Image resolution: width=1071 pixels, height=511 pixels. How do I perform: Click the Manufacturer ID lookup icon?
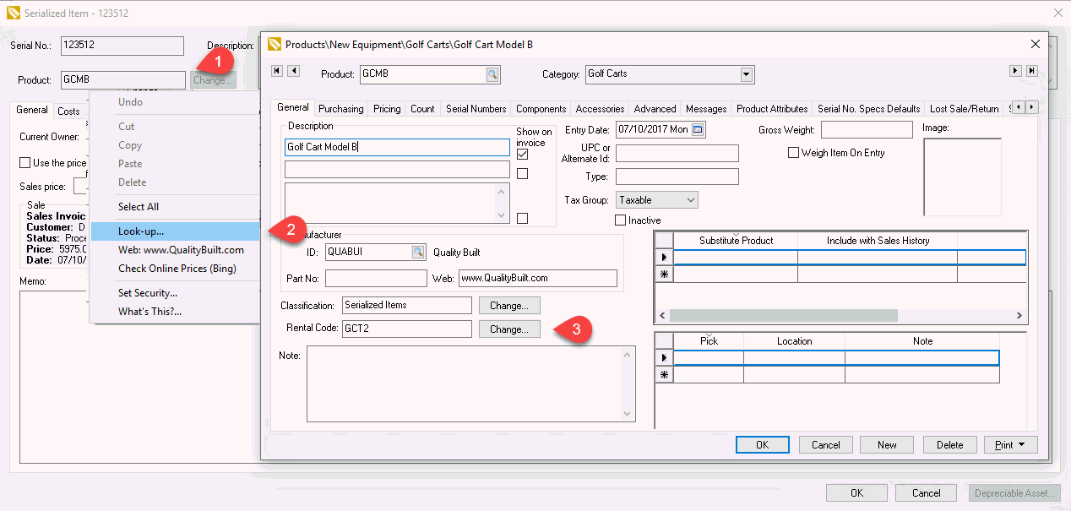tap(418, 252)
